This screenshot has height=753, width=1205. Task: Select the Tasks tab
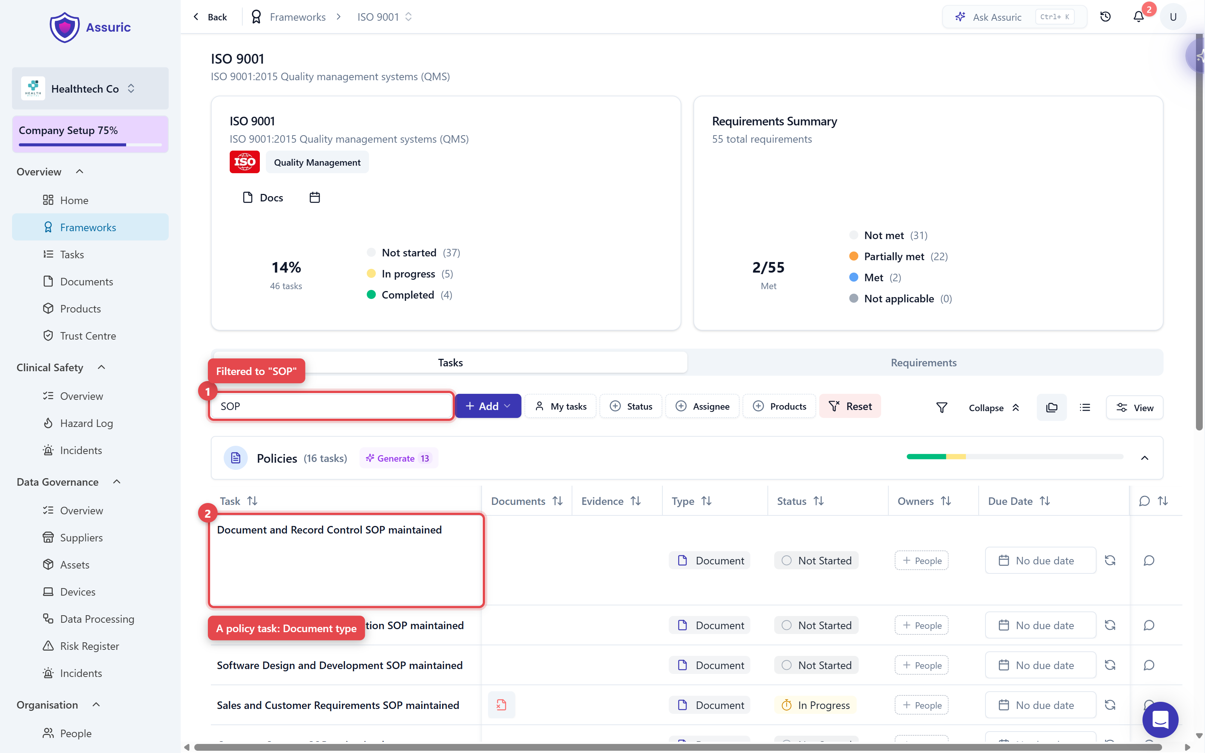click(450, 363)
